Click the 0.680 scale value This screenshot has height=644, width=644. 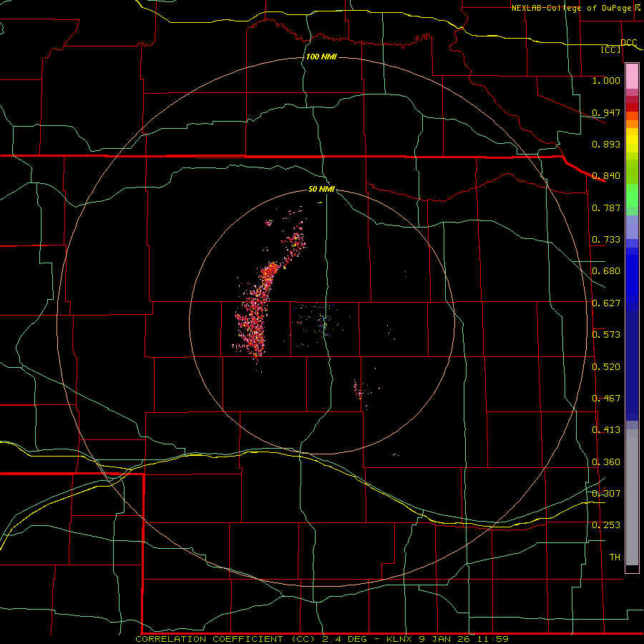pyautogui.click(x=606, y=271)
